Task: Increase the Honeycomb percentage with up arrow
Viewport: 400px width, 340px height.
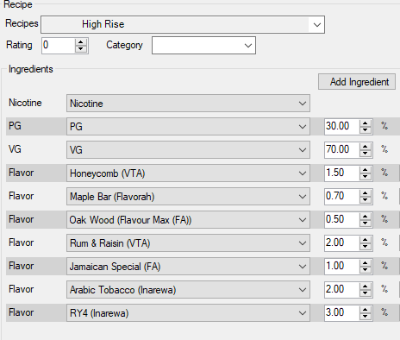Action: [366, 170]
